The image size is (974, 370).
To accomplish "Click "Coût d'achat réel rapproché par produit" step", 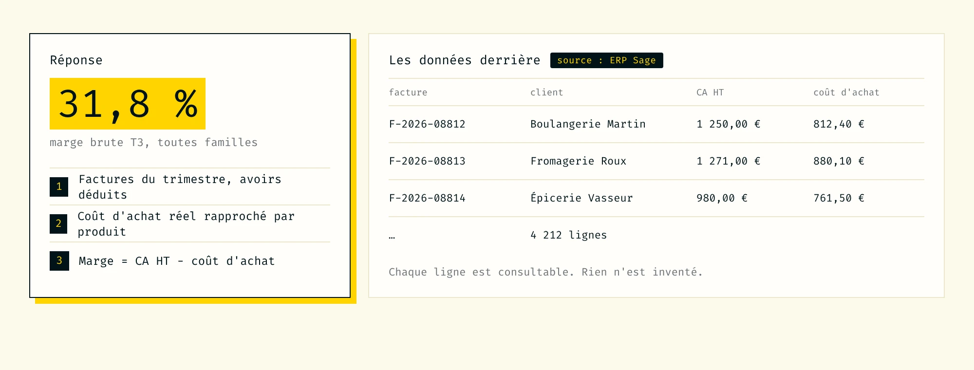I will tap(186, 224).
